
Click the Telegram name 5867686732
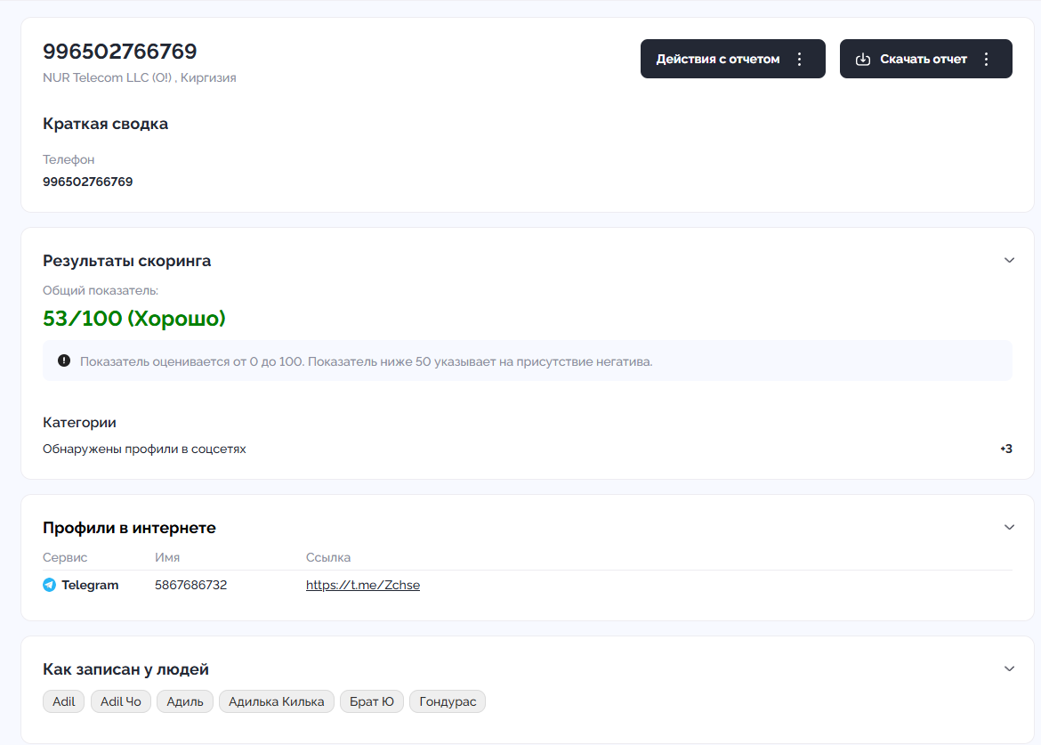tap(190, 585)
